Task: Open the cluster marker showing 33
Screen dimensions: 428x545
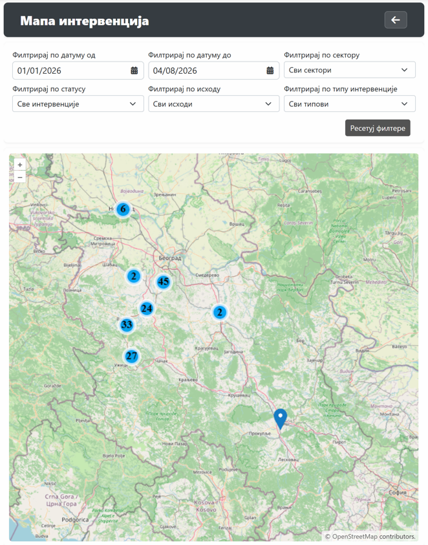Action: point(127,325)
